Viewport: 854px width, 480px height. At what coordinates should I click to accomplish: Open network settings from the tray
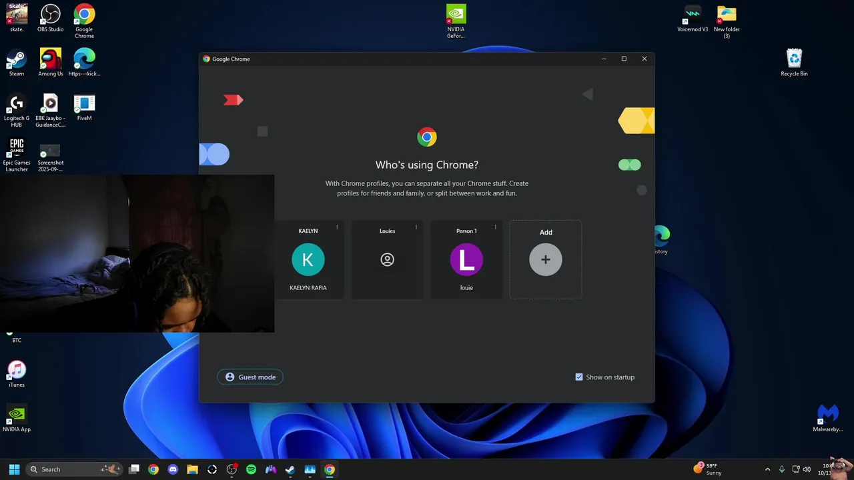796,469
